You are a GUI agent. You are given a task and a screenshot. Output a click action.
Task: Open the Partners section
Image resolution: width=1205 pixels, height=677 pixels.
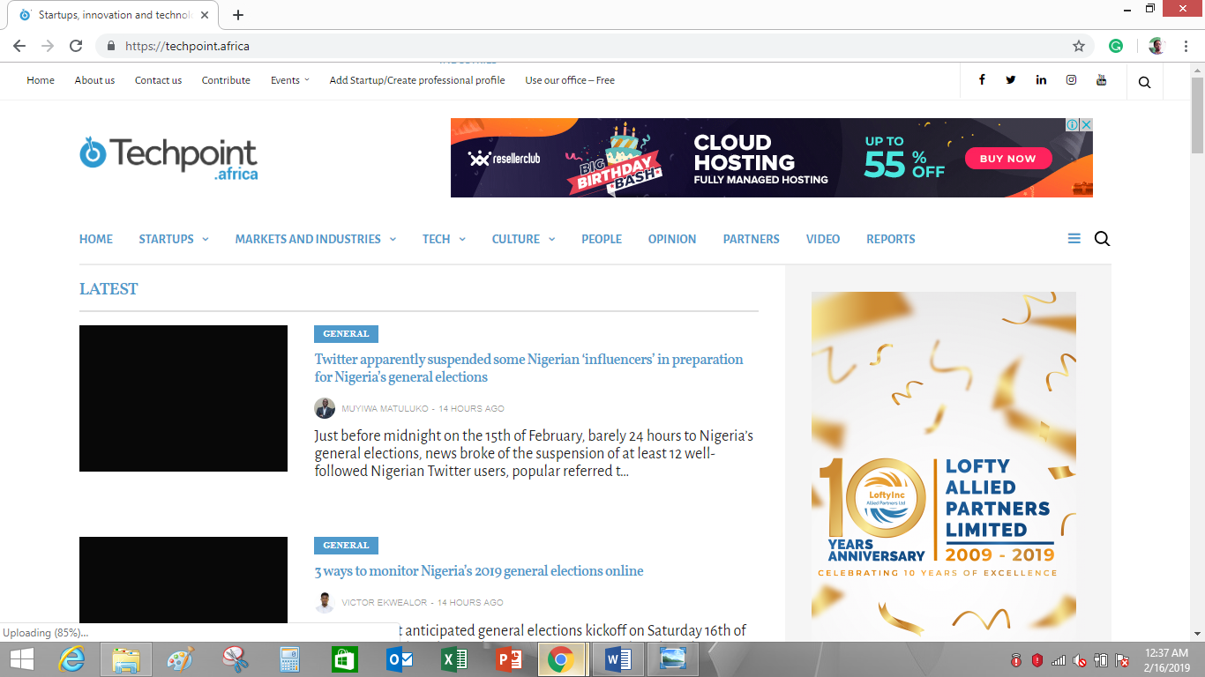point(752,239)
